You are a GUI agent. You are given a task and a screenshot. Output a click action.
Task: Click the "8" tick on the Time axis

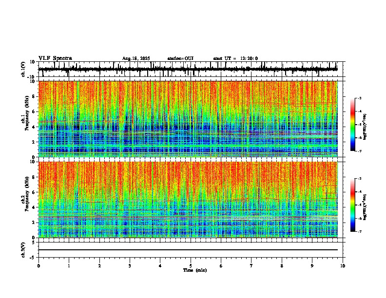[282, 266]
